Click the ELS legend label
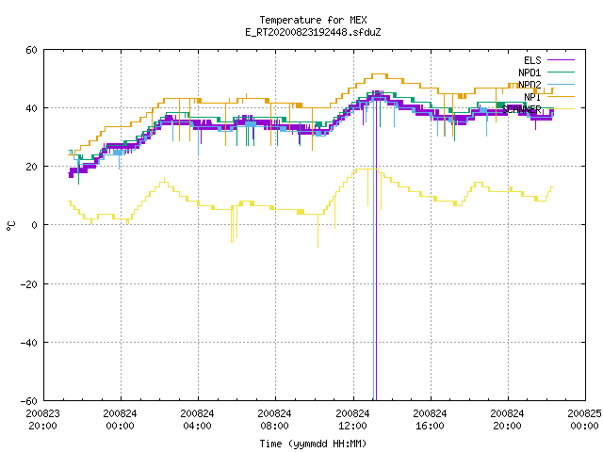Image resolution: width=603 pixels, height=452 pixels. 532,60
